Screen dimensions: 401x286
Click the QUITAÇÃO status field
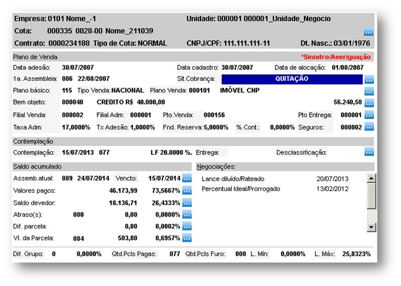coord(292,79)
